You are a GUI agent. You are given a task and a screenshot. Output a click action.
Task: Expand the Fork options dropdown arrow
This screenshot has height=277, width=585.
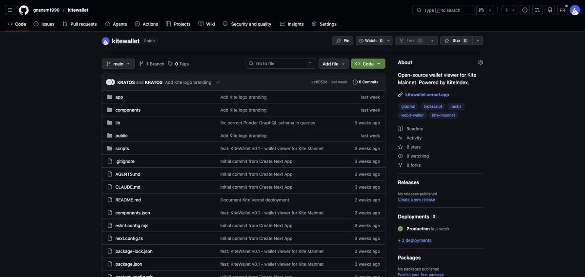click(432, 40)
